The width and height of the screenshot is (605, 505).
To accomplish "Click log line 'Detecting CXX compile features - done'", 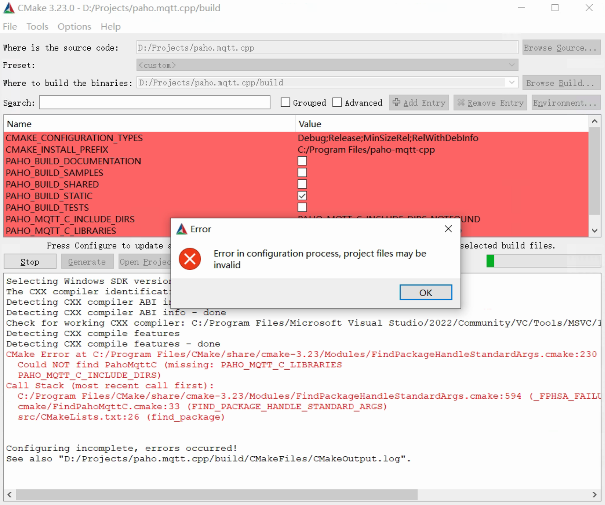I will coord(113,344).
